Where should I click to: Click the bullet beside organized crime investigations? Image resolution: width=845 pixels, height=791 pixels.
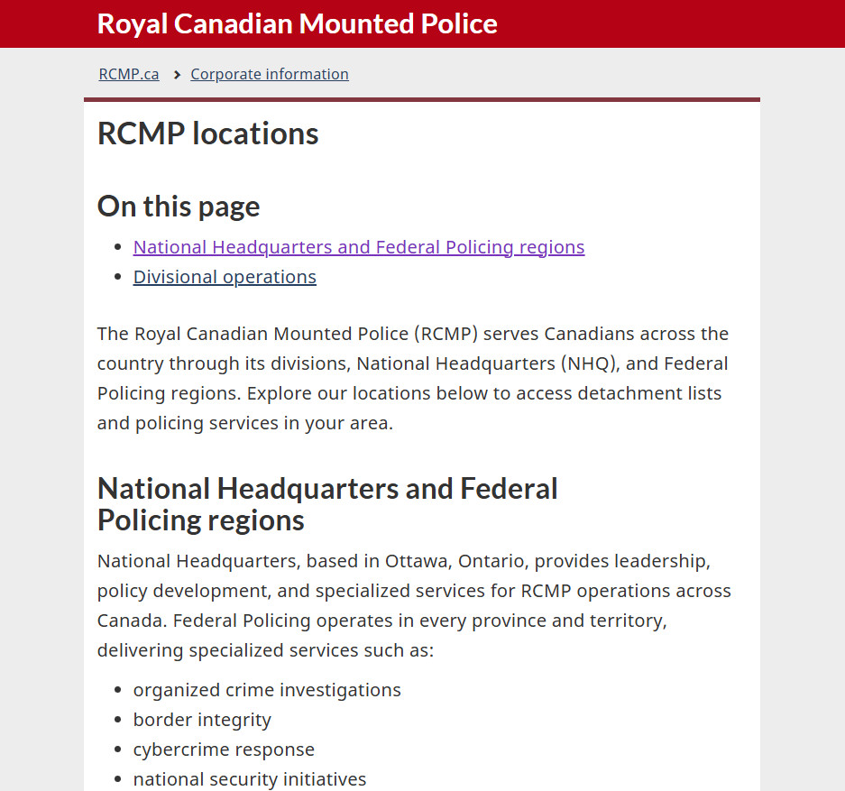(118, 691)
